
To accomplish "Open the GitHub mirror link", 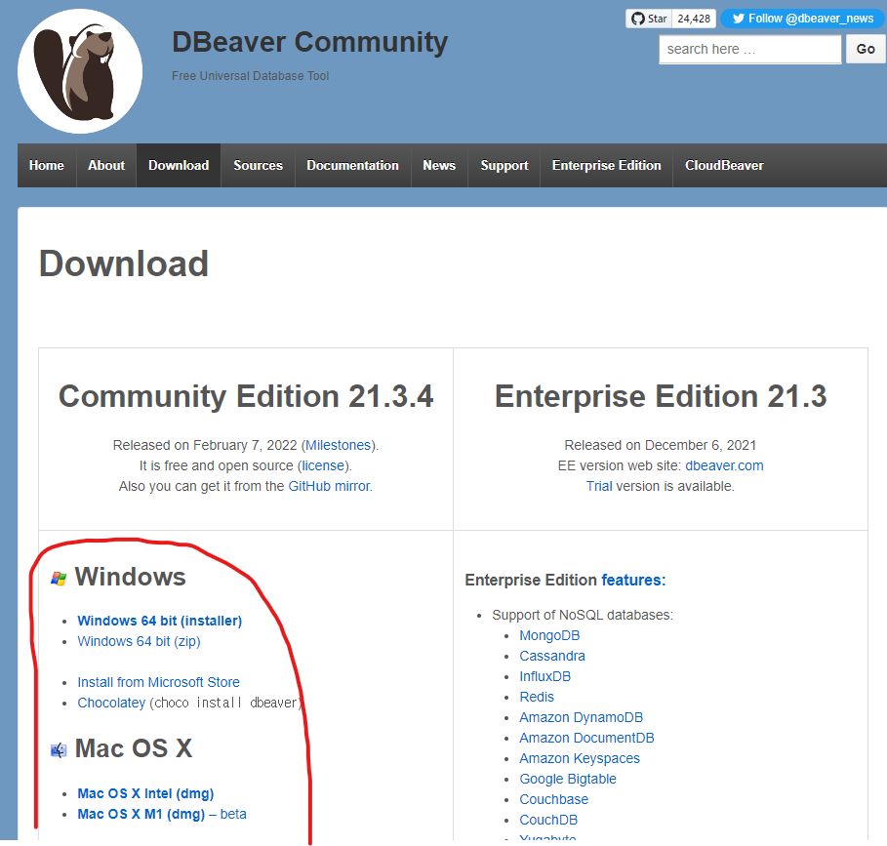I will coord(329,486).
